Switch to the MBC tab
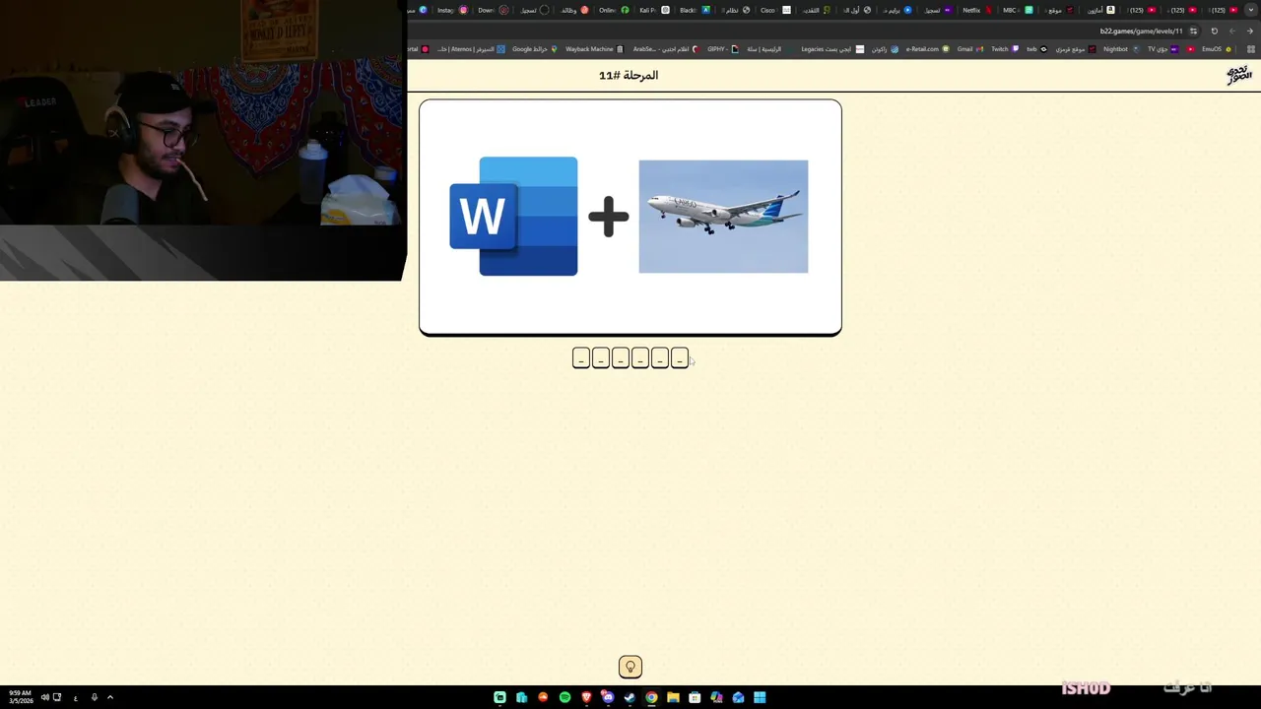 pyautogui.click(x=1018, y=10)
